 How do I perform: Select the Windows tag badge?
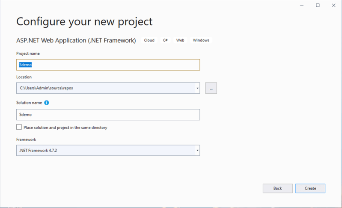pyautogui.click(x=201, y=40)
